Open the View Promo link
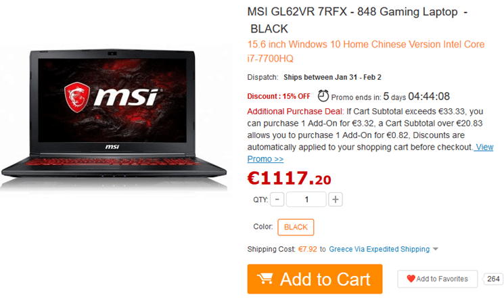 pos(370,153)
